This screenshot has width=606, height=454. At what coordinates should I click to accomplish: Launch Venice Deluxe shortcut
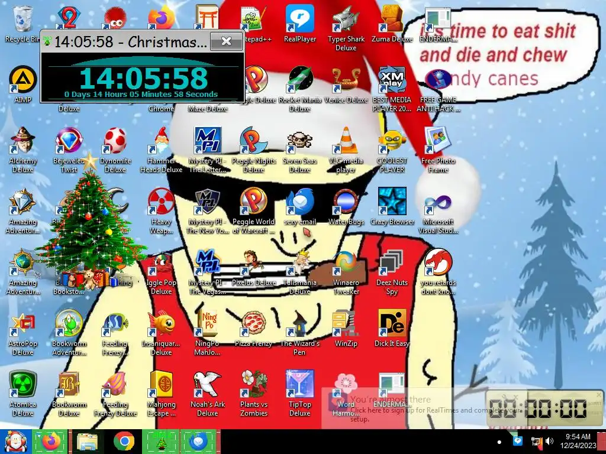[x=346, y=84]
